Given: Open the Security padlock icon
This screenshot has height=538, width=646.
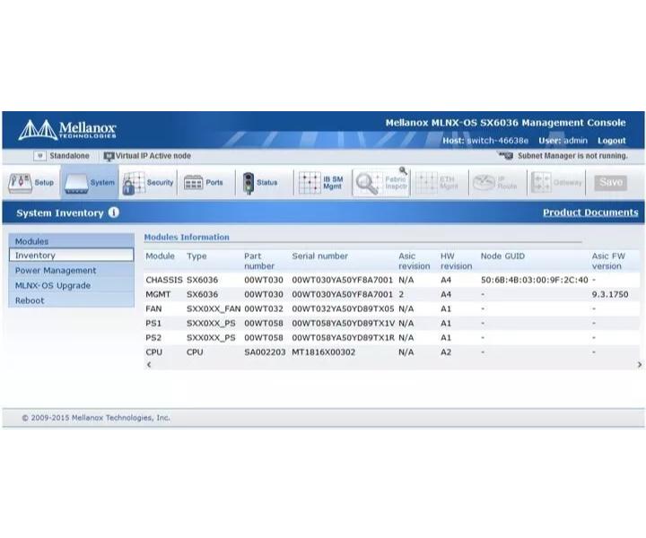Looking at the screenshot, I should [134, 183].
